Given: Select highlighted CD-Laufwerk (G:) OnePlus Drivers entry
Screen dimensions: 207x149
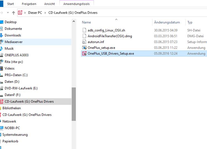Looking at the screenshot, I should pos(29,102).
